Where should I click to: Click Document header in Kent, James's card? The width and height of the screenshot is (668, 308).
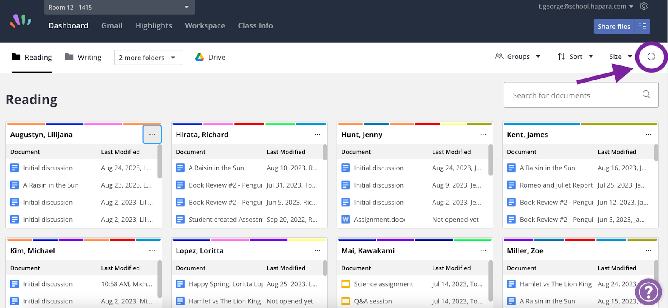pyautogui.click(x=522, y=152)
